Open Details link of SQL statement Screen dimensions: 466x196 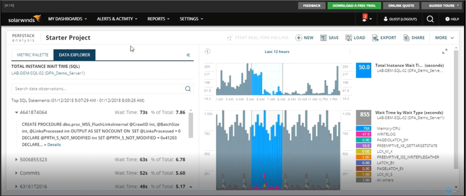point(54,145)
